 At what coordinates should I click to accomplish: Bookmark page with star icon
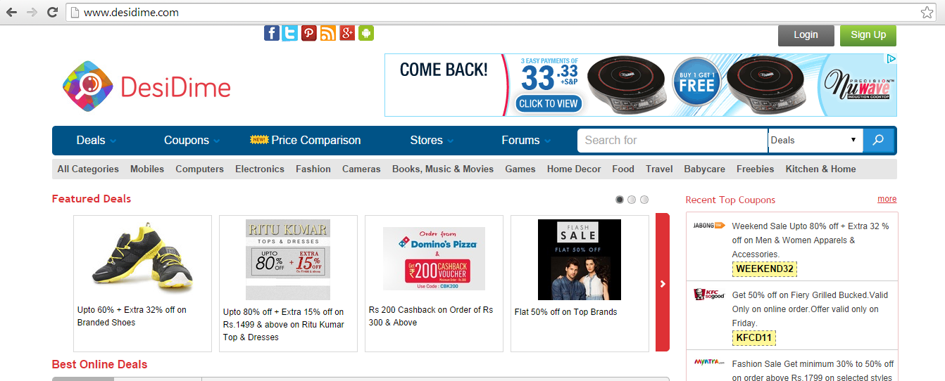927,12
